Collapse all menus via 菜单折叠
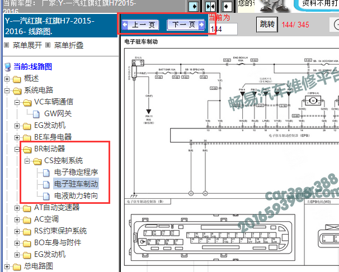The height and width of the screenshot is (272, 339). pos(69,45)
